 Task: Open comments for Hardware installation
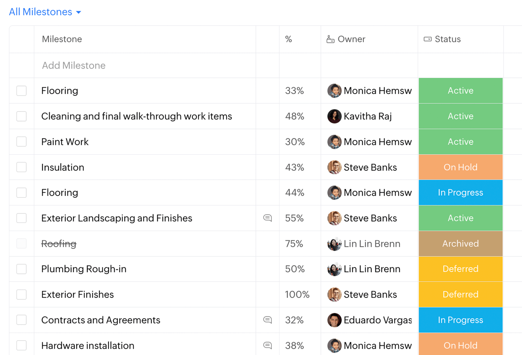(267, 345)
